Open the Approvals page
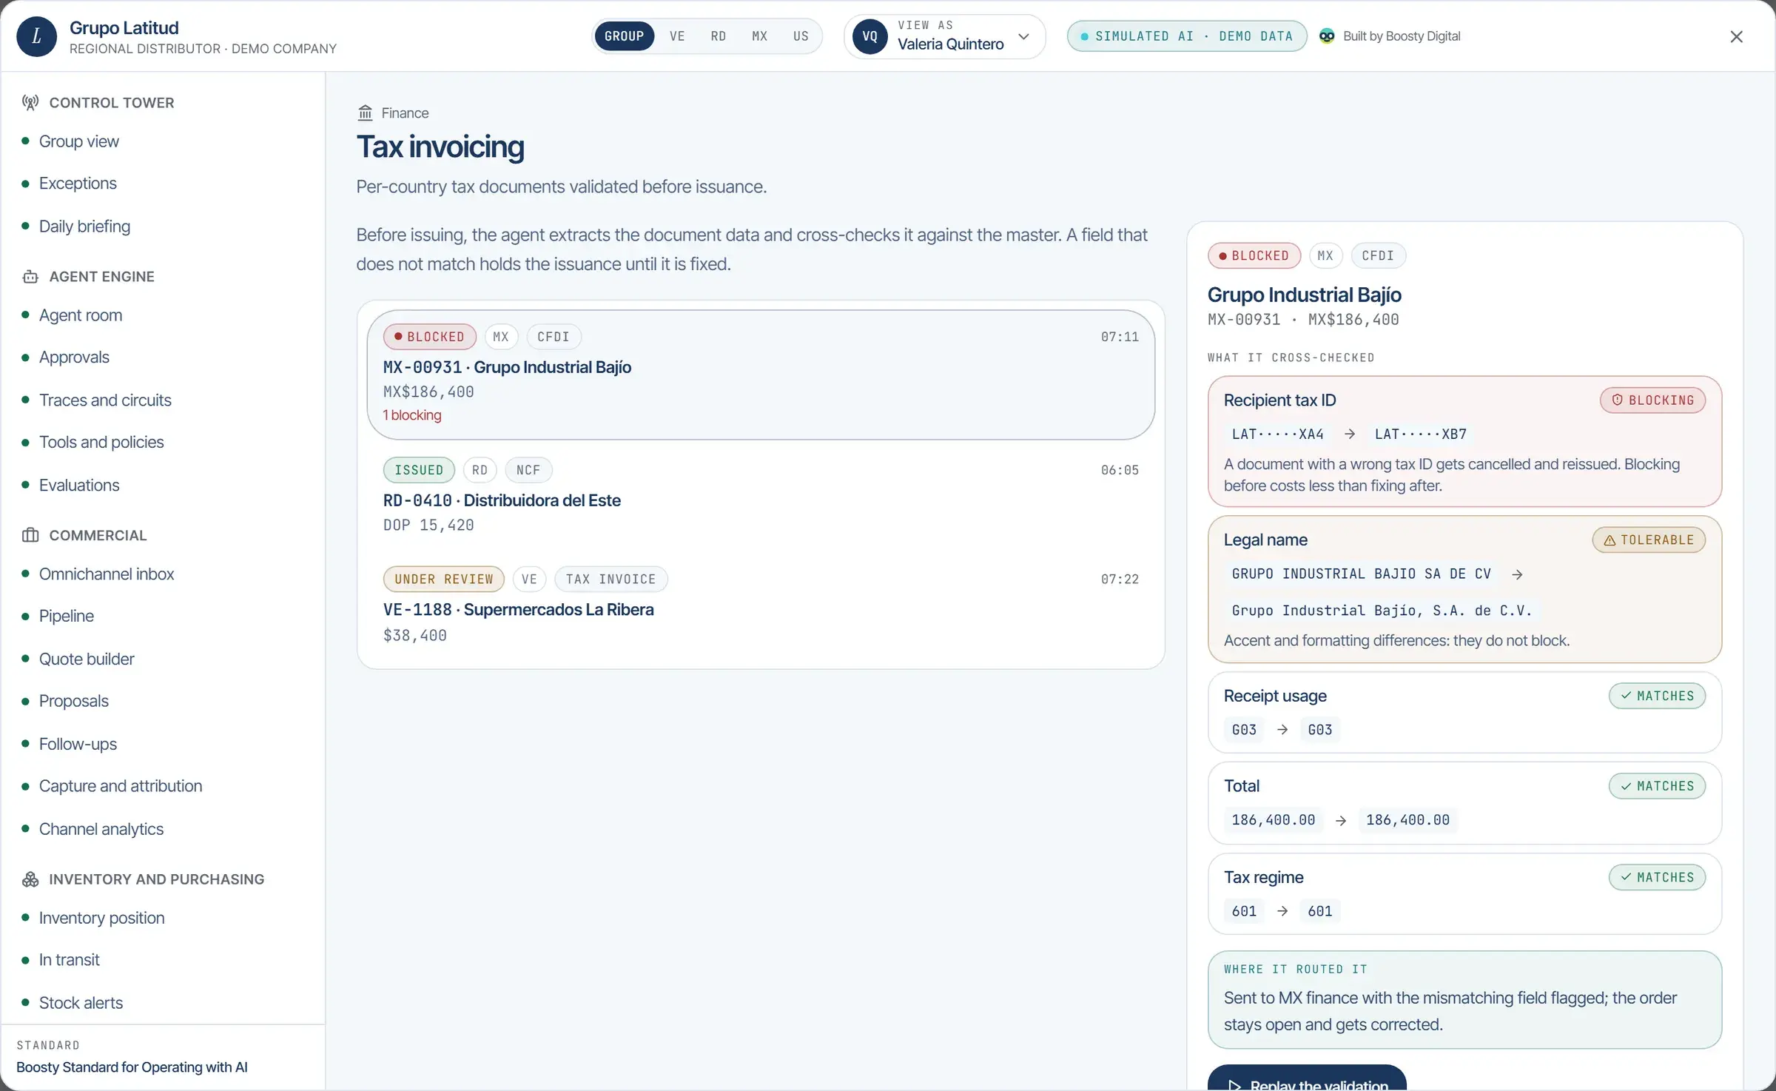The height and width of the screenshot is (1091, 1776). [74, 357]
